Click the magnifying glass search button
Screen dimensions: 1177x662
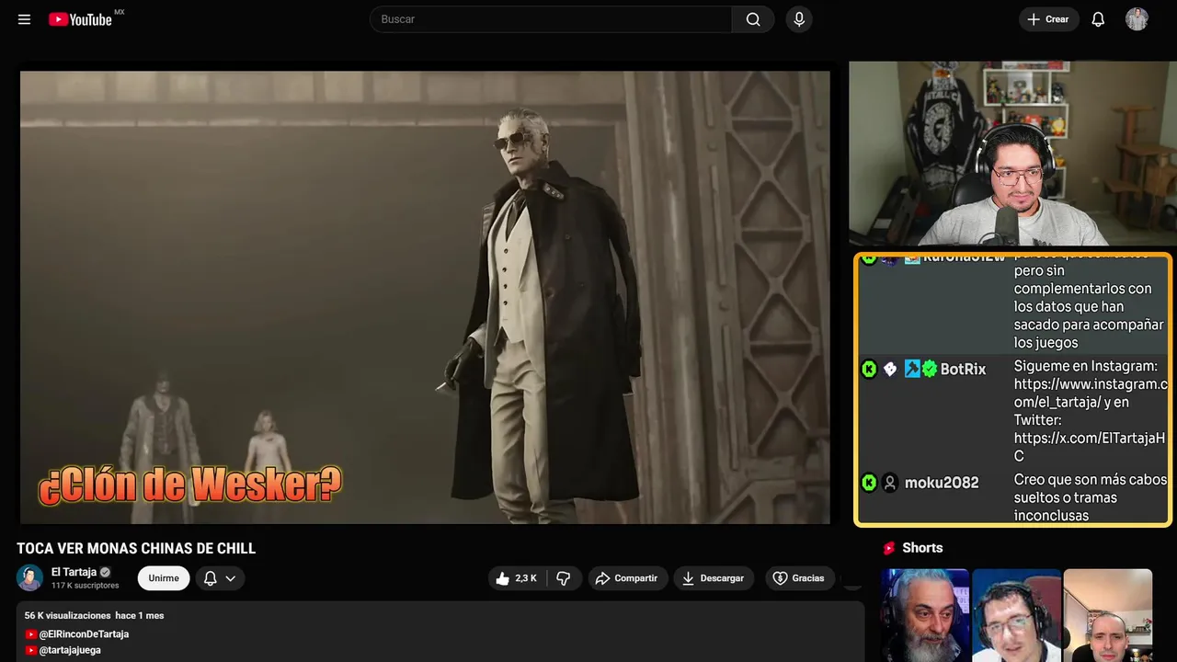pos(753,19)
